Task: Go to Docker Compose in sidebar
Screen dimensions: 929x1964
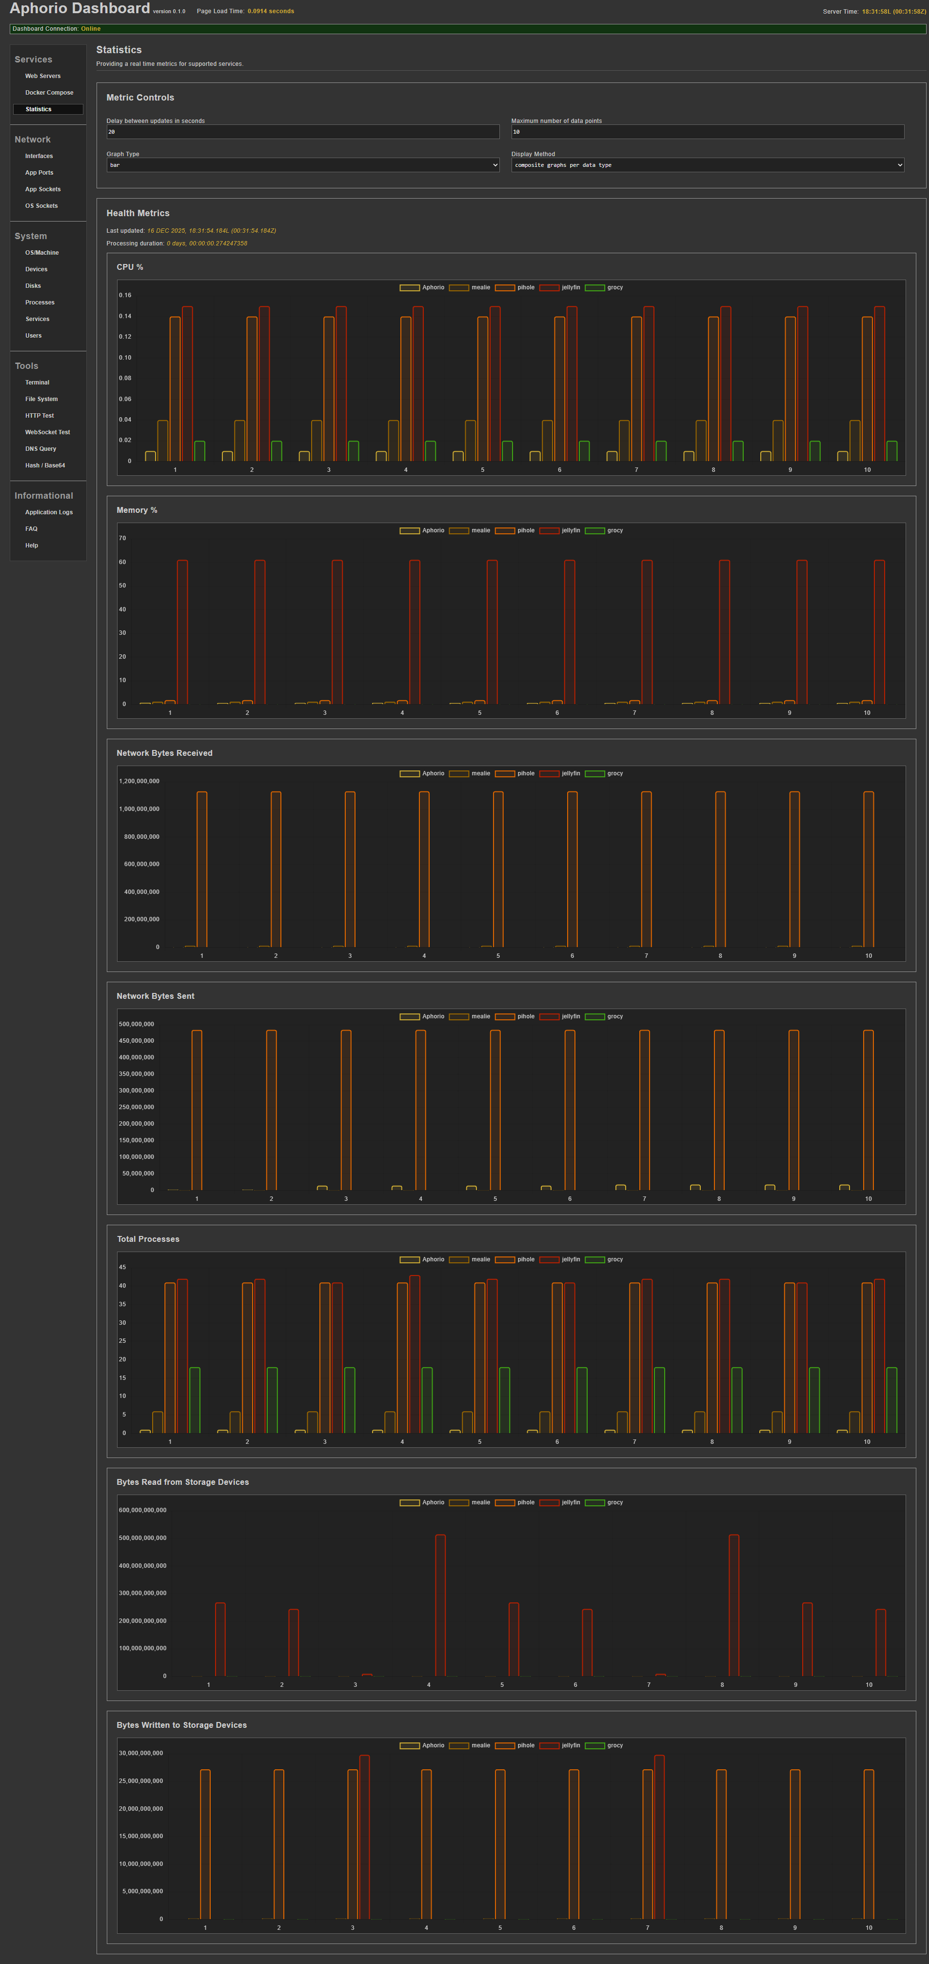Action: tap(49, 93)
